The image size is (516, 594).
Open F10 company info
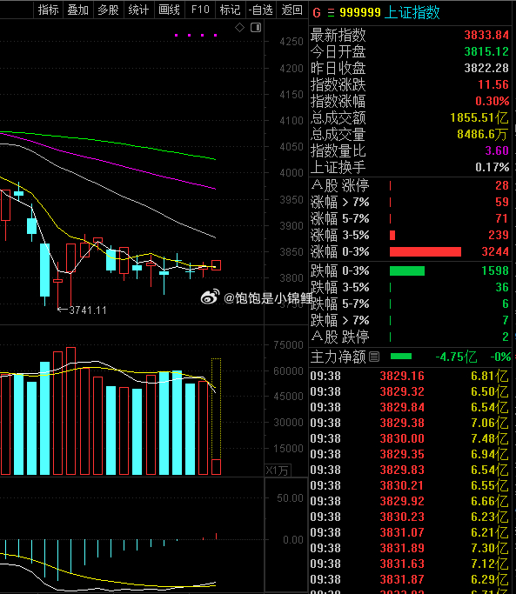pyautogui.click(x=200, y=10)
